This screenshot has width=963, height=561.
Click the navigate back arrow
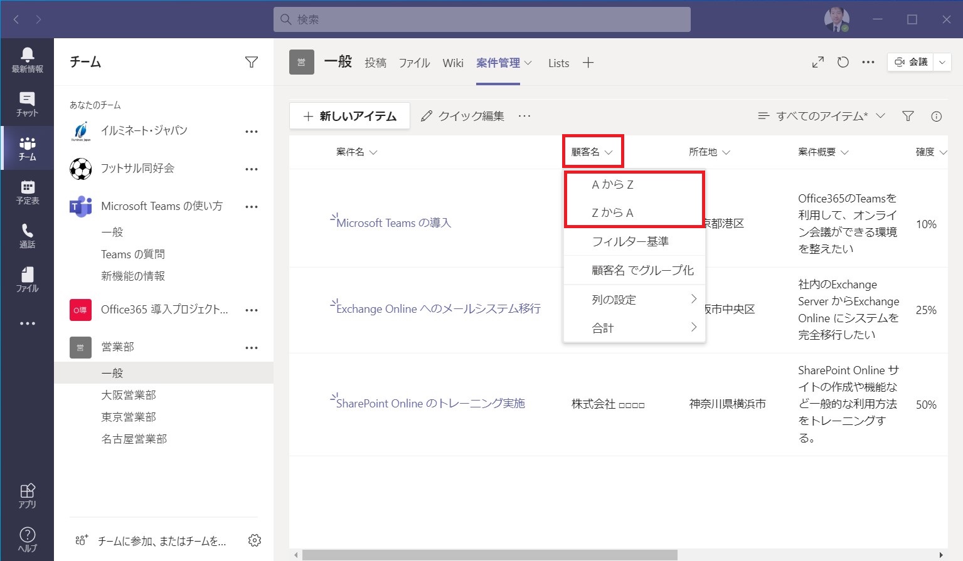[x=16, y=19]
